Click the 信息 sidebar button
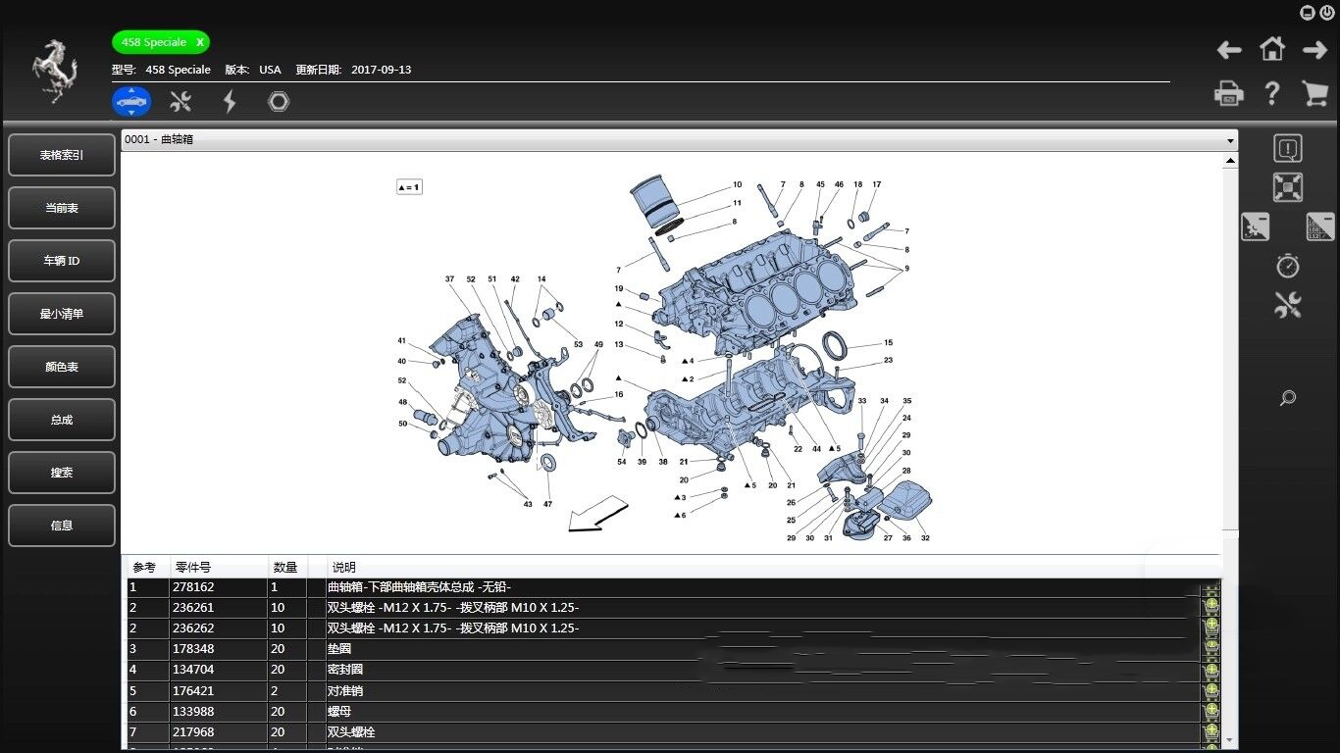 62,526
